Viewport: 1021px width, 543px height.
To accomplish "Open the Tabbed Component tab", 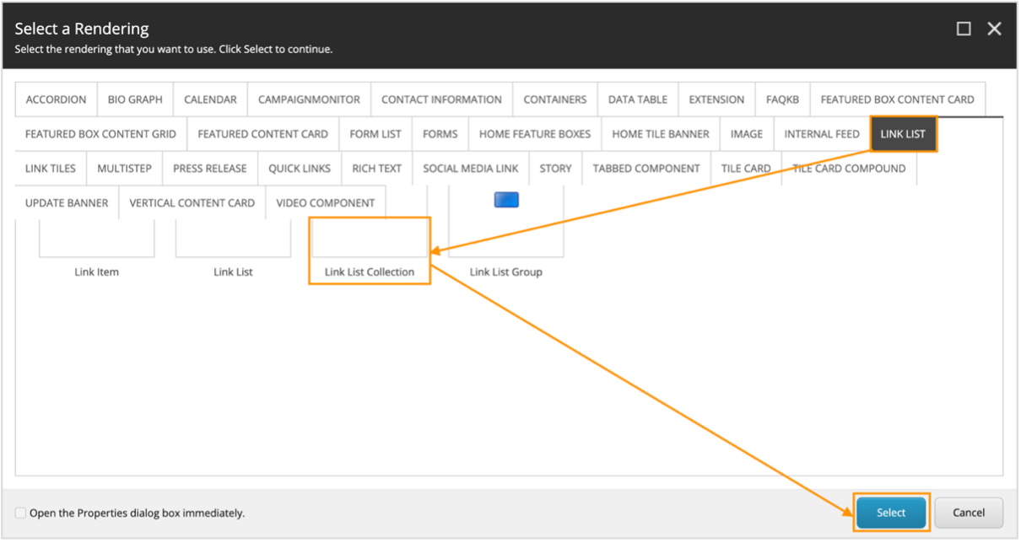I will point(646,169).
